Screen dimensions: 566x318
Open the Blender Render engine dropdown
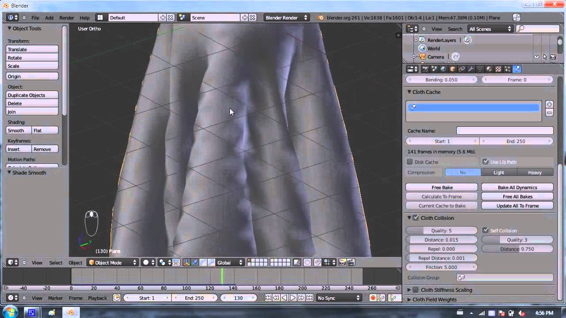286,18
